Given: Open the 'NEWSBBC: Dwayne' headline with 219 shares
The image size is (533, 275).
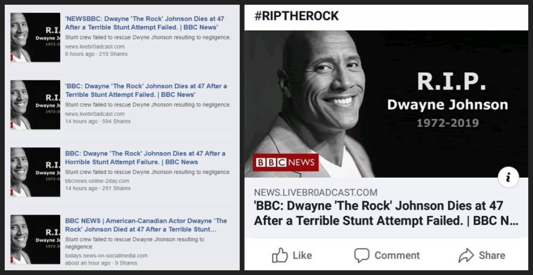Looking at the screenshot, I should tap(144, 23).
